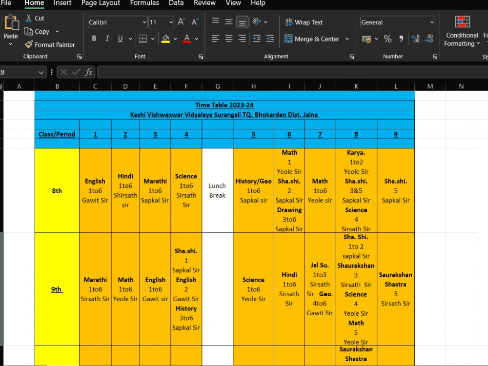The image size is (488, 366).
Task: Click Accounting Number Format icon
Action: pyautogui.click(x=366, y=39)
